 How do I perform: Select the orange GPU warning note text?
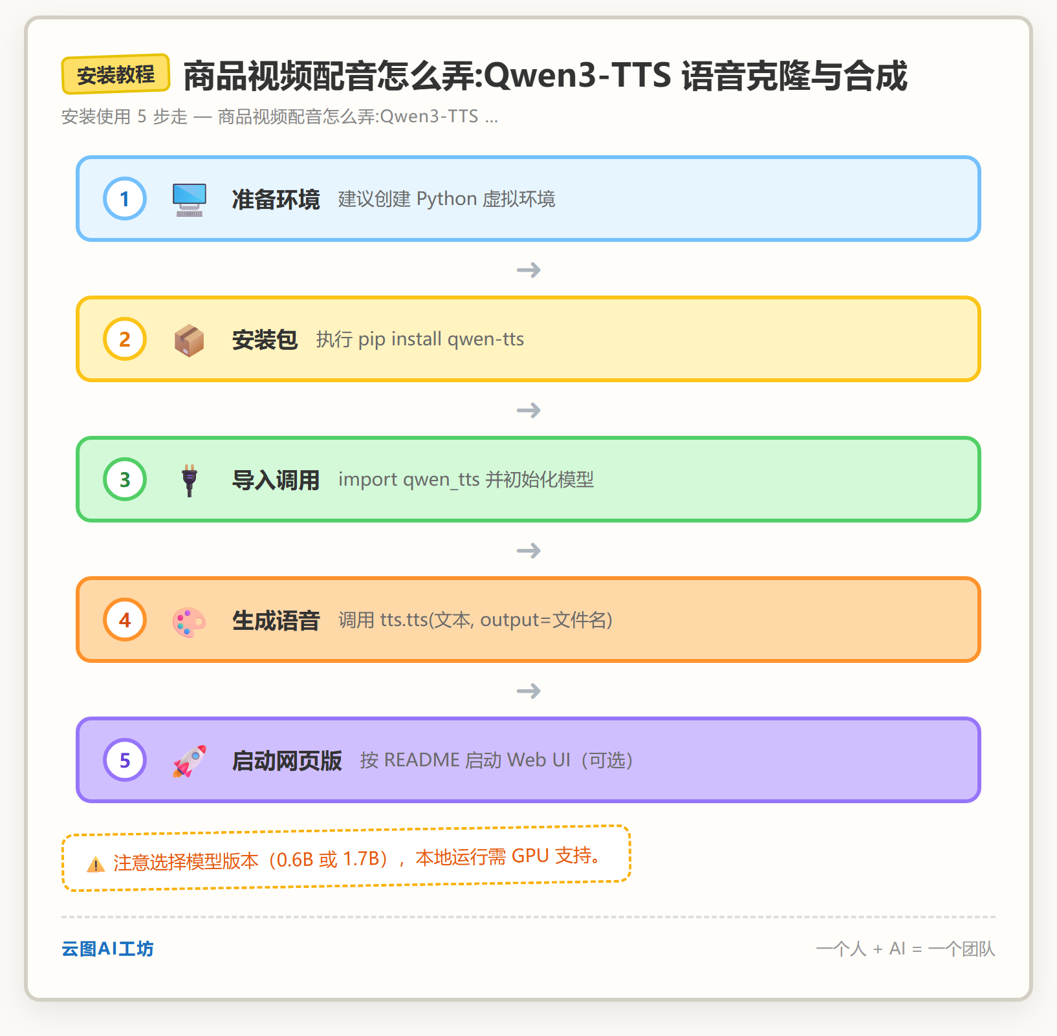pos(357,859)
